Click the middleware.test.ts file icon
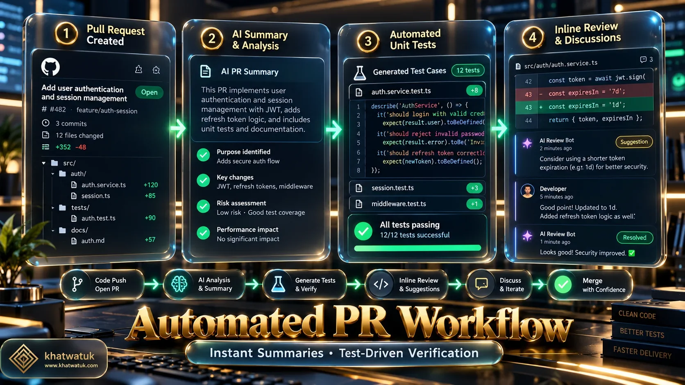The width and height of the screenshot is (685, 385). click(x=359, y=204)
